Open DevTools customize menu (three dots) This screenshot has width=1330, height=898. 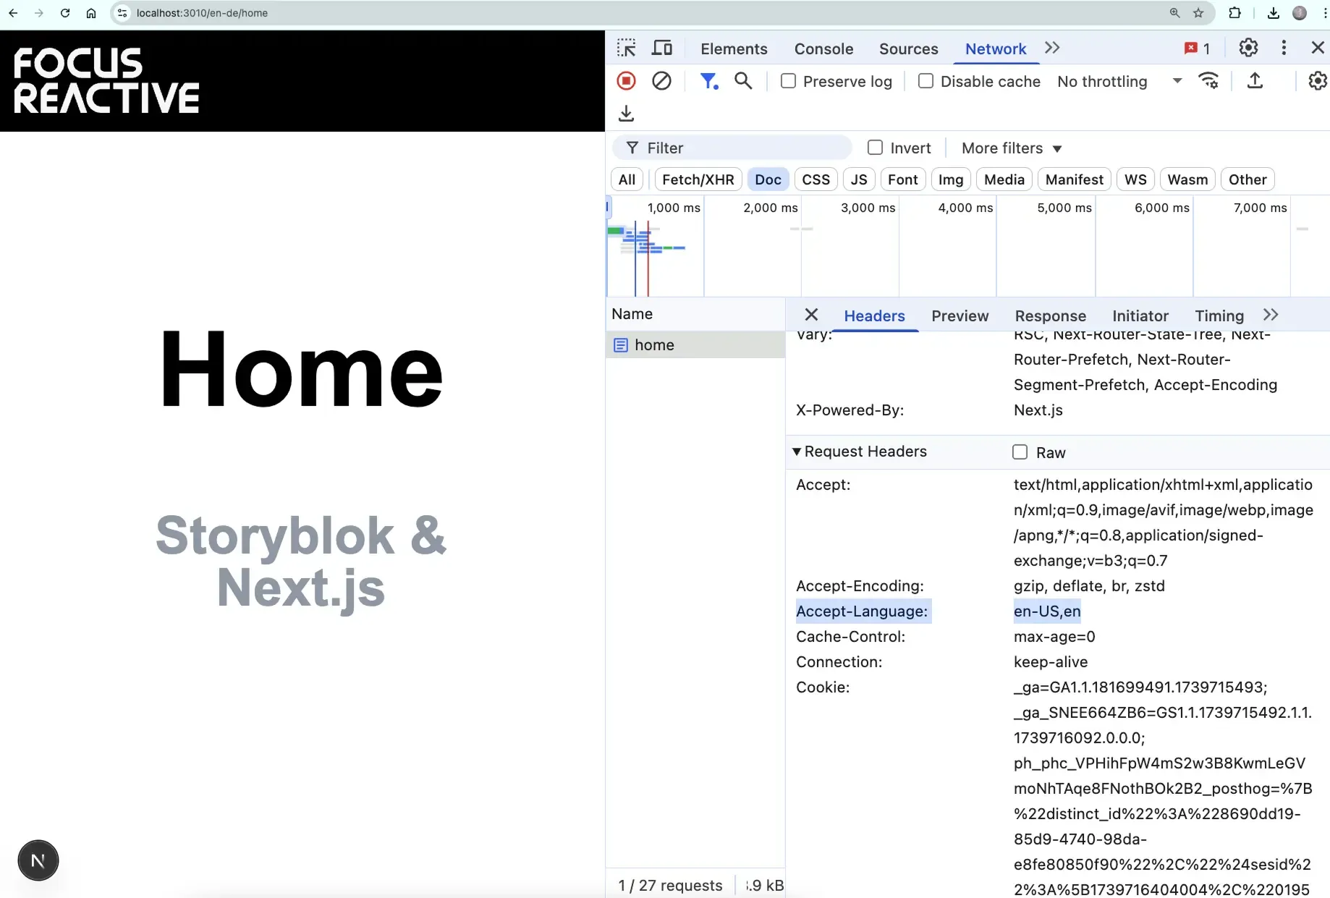coord(1284,48)
